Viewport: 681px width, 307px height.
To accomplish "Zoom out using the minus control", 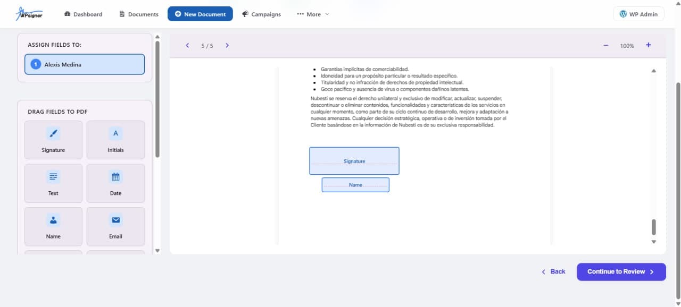I will tap(605, 46).
